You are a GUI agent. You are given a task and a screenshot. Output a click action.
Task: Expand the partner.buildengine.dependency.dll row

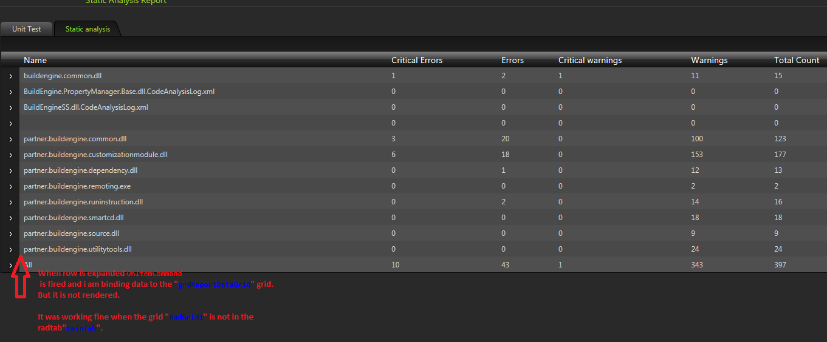(10, 170)
